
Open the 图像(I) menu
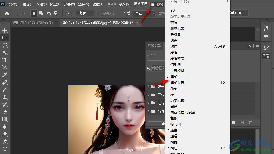point(42,4)
